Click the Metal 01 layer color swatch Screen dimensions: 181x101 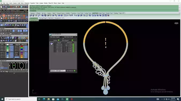pyautogui.click(x=7, y=46)
